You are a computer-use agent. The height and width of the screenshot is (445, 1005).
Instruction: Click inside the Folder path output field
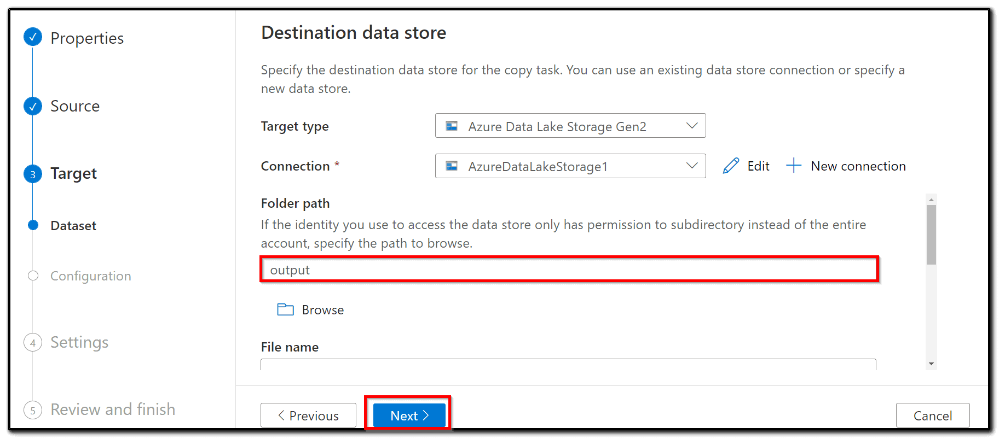569,269
